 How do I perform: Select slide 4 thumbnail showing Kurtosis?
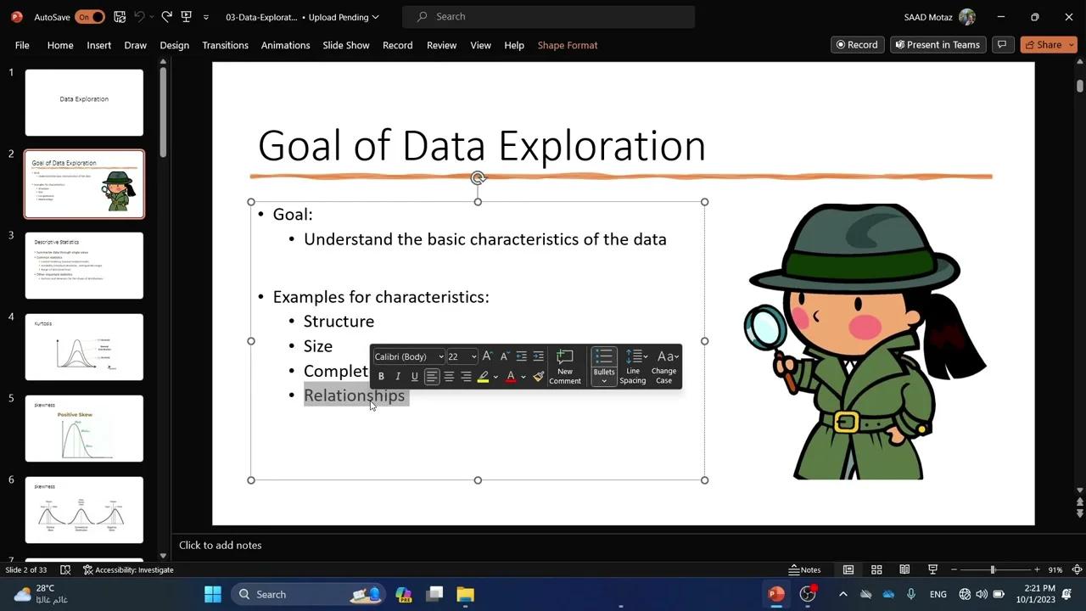84,346
